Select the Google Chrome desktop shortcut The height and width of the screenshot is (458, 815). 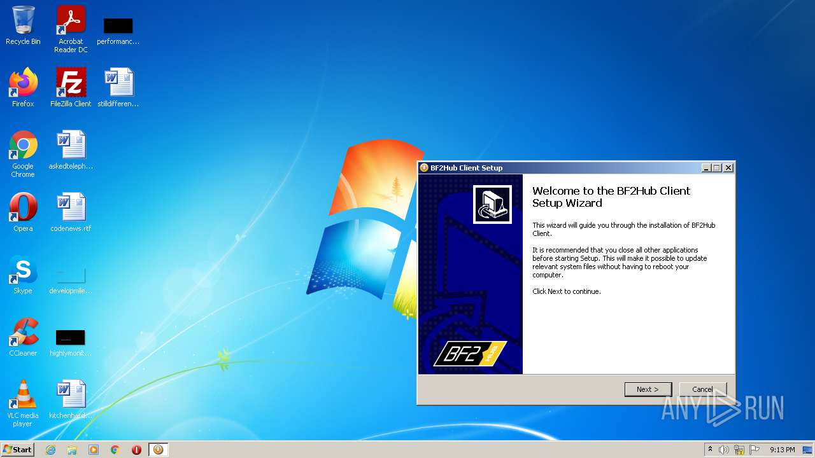[x=23, y=154]
